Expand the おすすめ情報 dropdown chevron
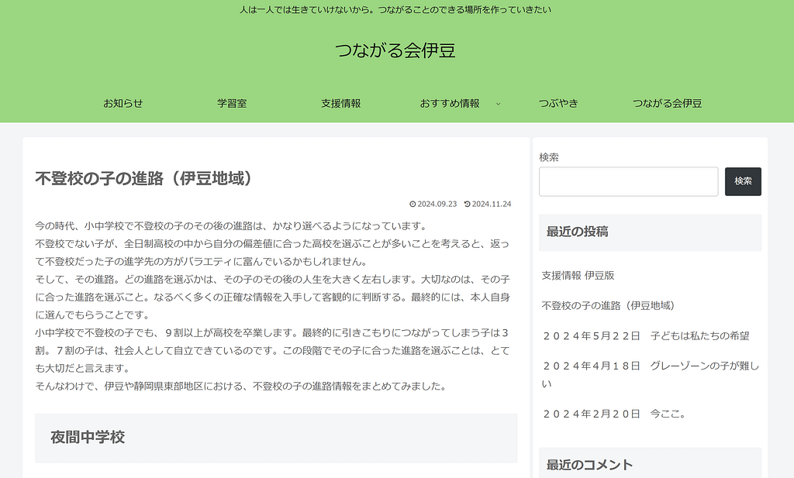794x478 pixels. (498, 103)
